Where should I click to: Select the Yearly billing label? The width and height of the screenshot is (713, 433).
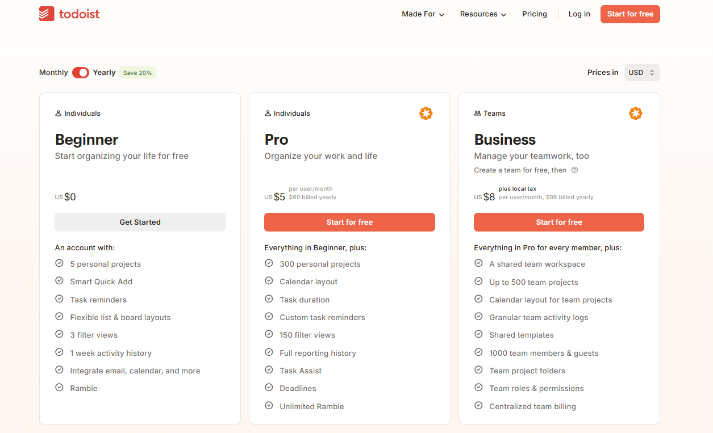105,73
